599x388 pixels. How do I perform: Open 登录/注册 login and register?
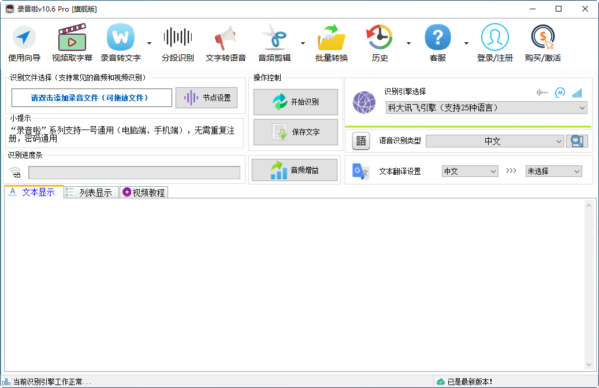click(x=494, y=43)
